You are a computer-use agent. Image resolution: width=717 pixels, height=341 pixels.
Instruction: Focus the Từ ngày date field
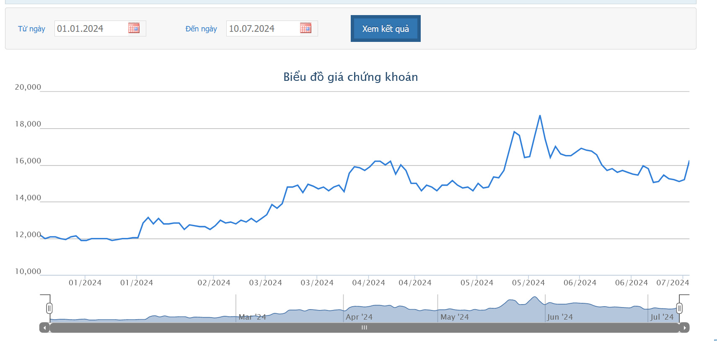(x=90, y=28)
